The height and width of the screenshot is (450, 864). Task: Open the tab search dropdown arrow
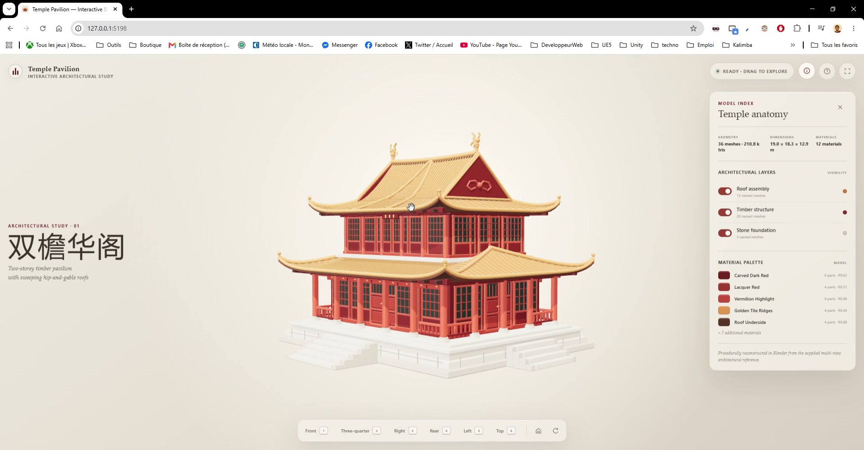tap(9, 9)
